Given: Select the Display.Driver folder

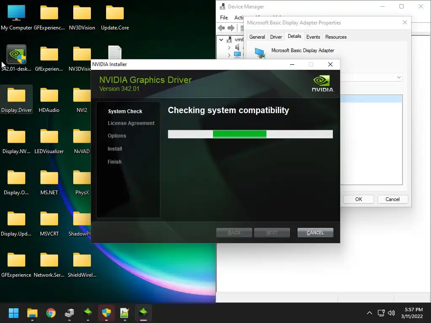Looking at the screenshot, I should (x=16, y=99).
